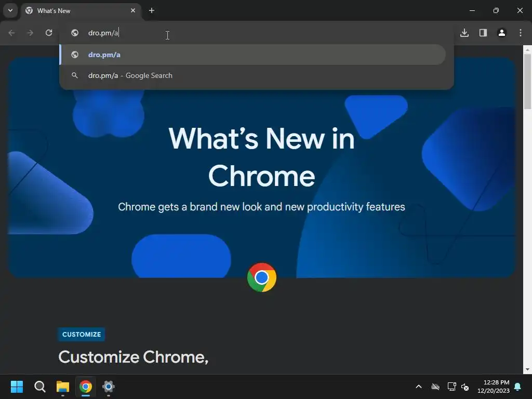Image resolution: width=532 pixels, height=399 pixels.
Task: Click the muted volume tray icon
Action: click(465, 387)
